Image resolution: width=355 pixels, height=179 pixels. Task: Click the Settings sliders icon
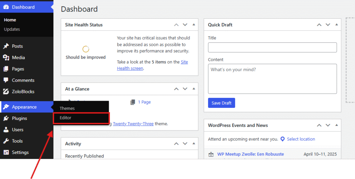[x=6, y=152]
